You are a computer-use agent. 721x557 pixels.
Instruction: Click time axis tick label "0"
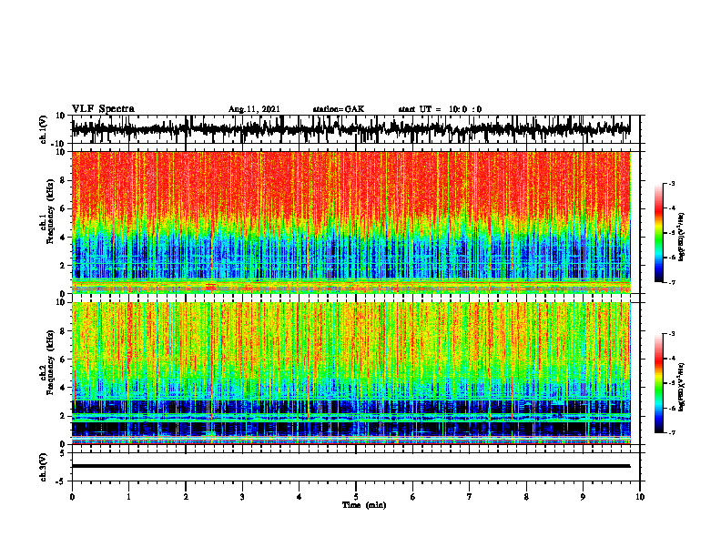pyautogui.click(x=72, y=497)
